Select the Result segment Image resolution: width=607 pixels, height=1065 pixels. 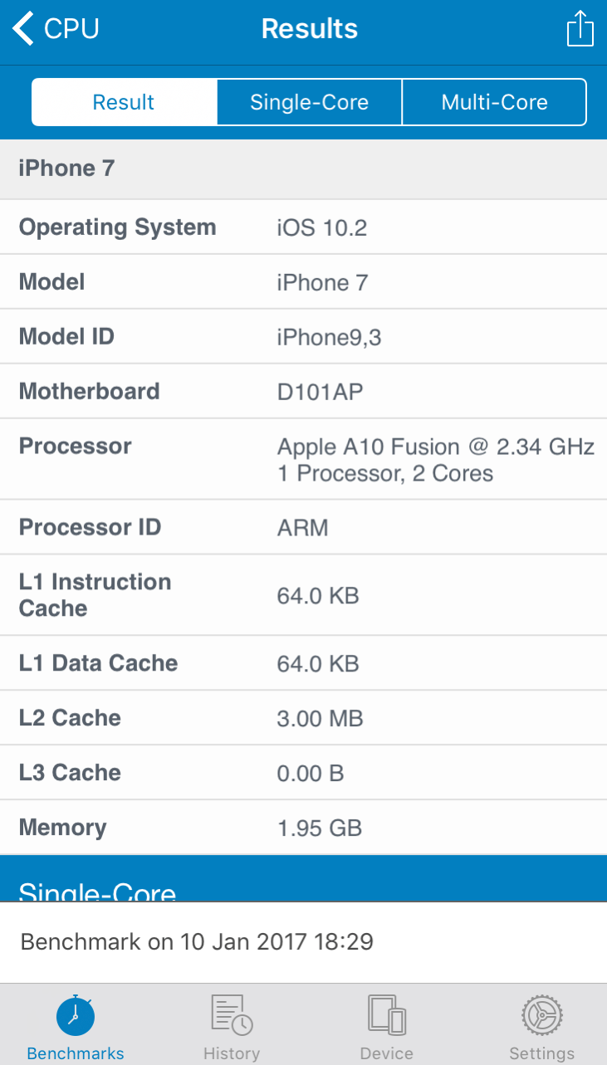click(x=124, y=102)
